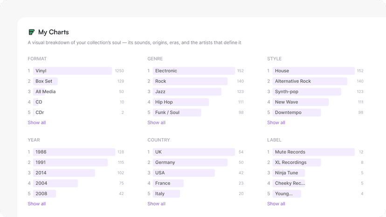Select the Box Set format row

coord(76,81)
